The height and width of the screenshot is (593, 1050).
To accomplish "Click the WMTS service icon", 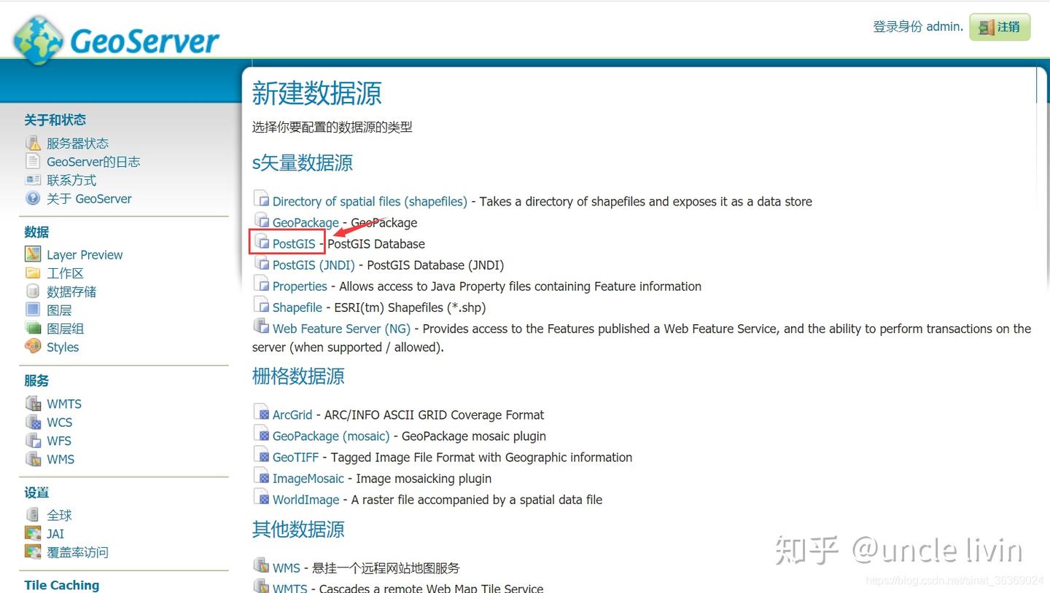I will [34, 403].
